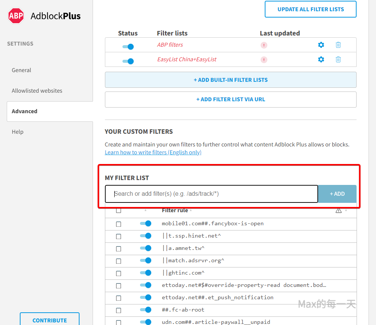This screenshot has width=376, height=325.
Task: Focus the Search or add filter field
Action: click(x=211, y=194)
